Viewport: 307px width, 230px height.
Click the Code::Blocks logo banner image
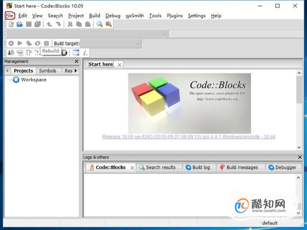[x=190, y=104]
